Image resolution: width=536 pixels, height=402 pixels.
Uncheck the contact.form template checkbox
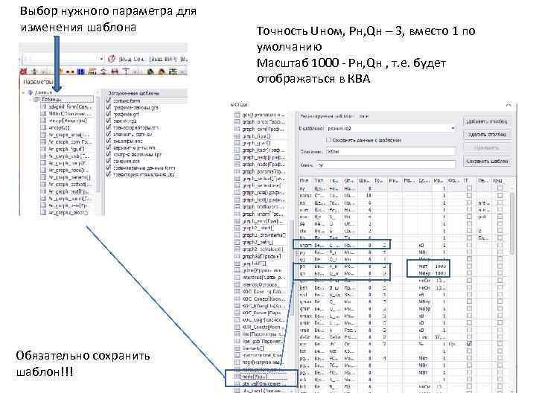[109, 100]
